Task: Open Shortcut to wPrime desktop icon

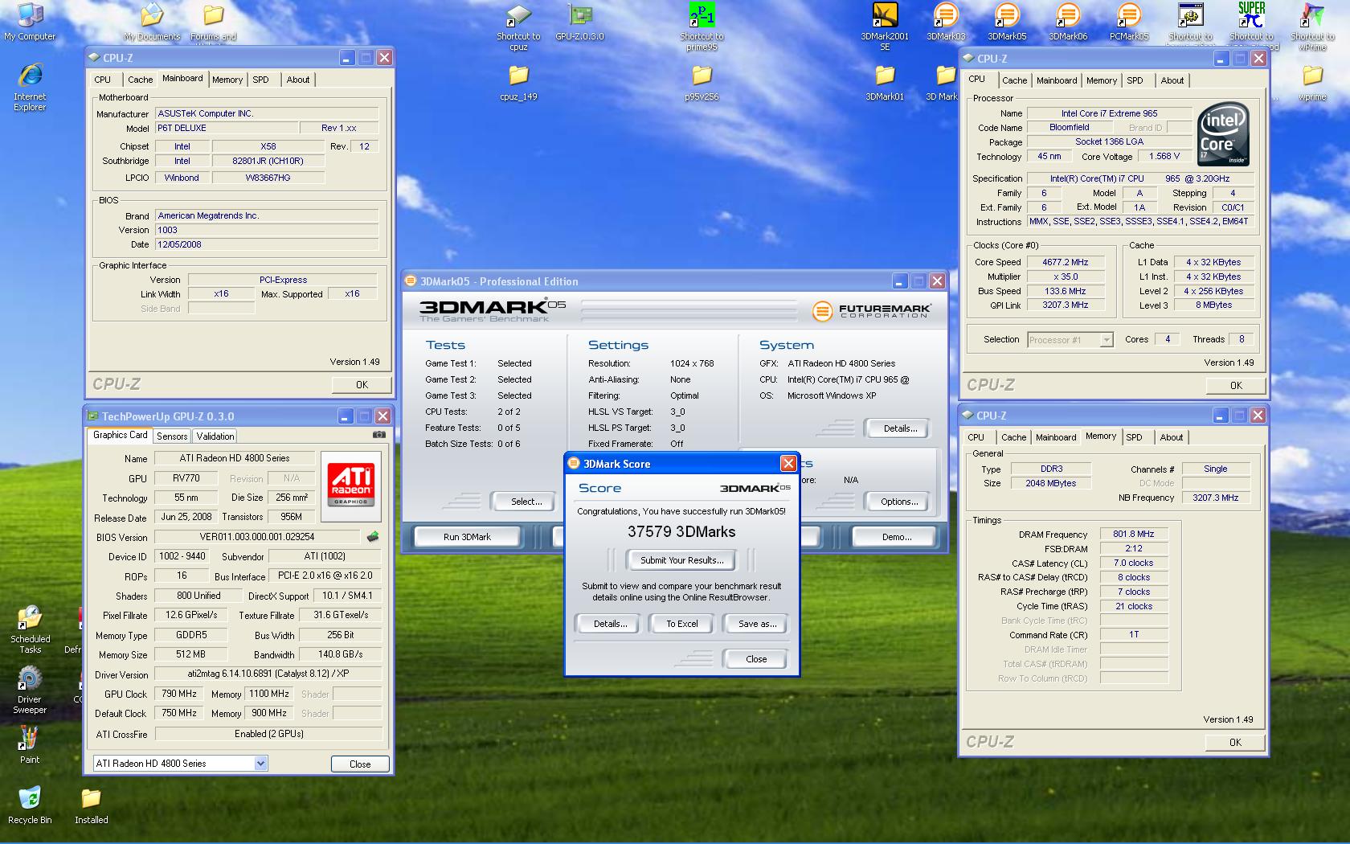Action: tap(1312, 26)
